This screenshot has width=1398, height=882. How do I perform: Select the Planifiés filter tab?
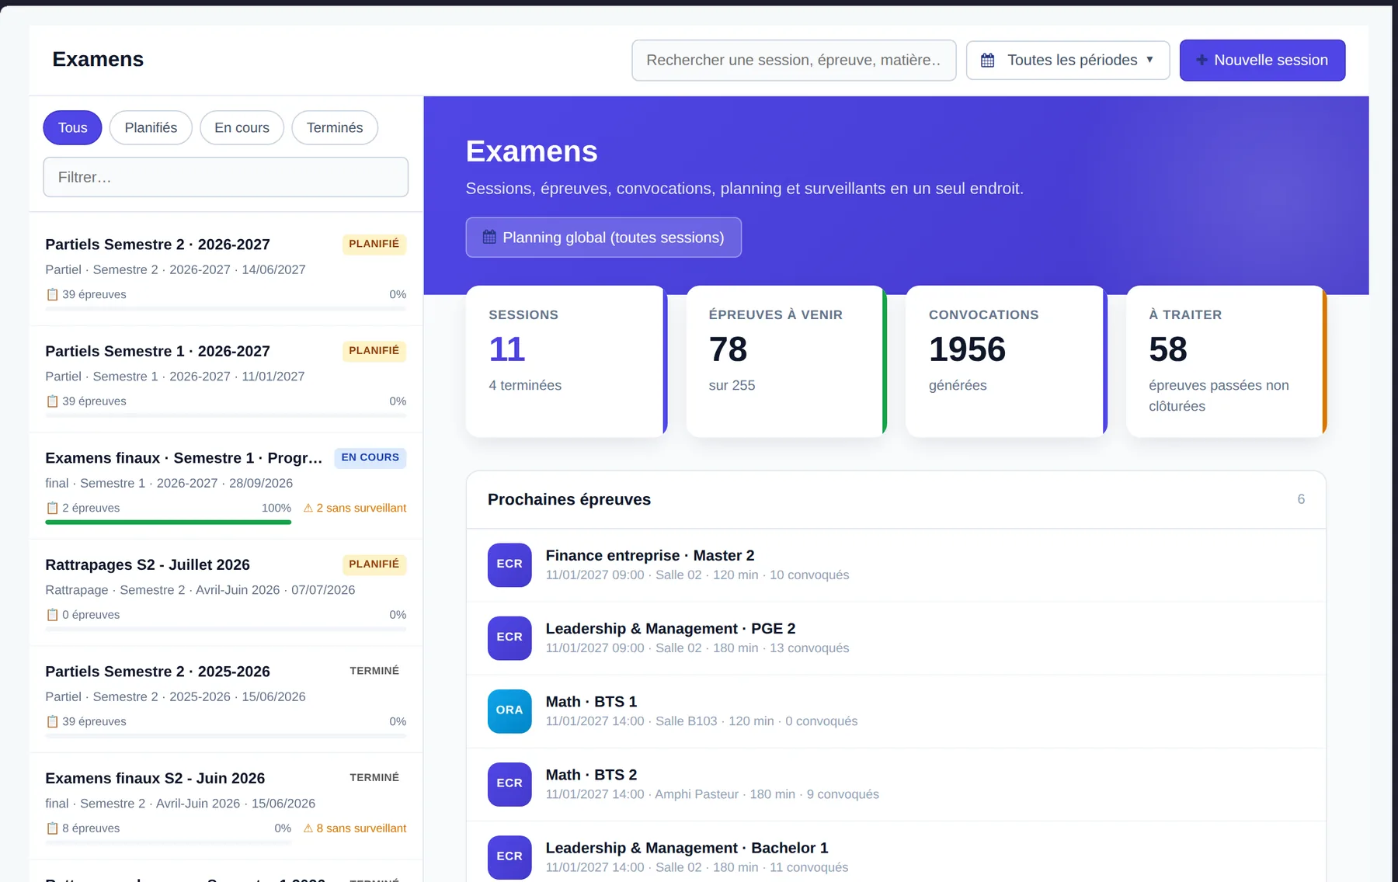tap(151, 127)
